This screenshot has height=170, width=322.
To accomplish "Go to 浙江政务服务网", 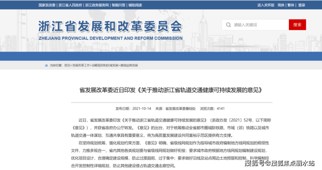I will (97, 5).
